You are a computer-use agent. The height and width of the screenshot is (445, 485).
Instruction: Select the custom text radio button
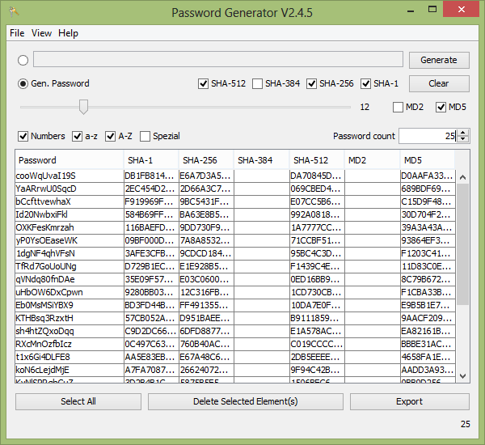click(x=23, y=60)
